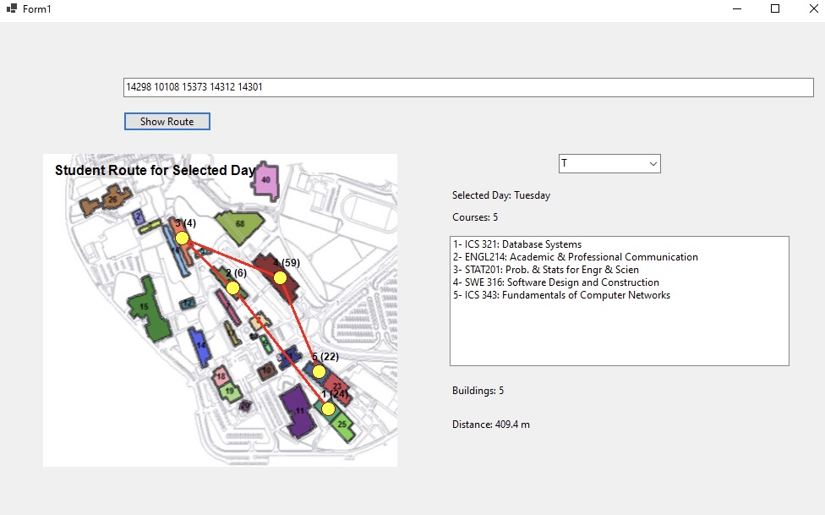The height and width of the screenshot is (515, 825).
Task: Select the STAT201 Prob. & Stats entry
Action: pyautogui.click(x=545, y=270)
